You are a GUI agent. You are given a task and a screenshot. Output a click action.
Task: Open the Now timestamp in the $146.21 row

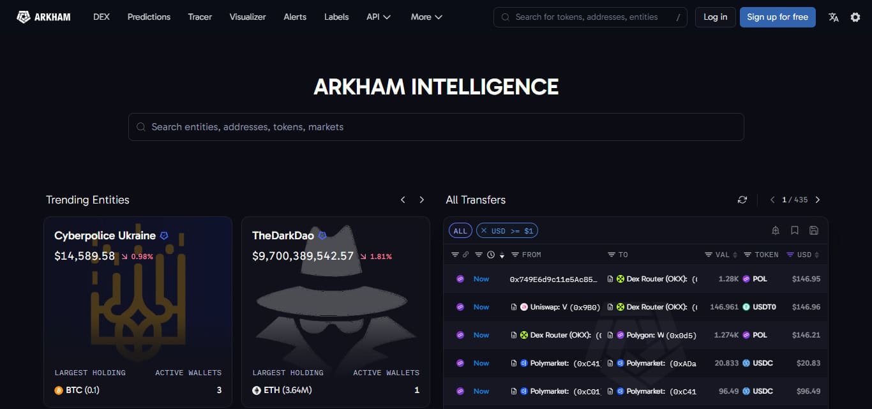481,335
